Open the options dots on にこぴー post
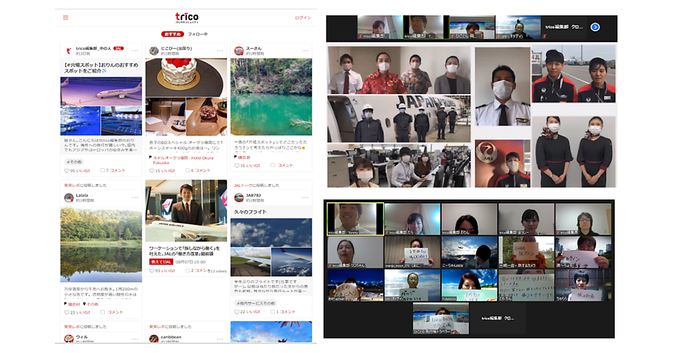673x353 pixels. coord(220,50)
